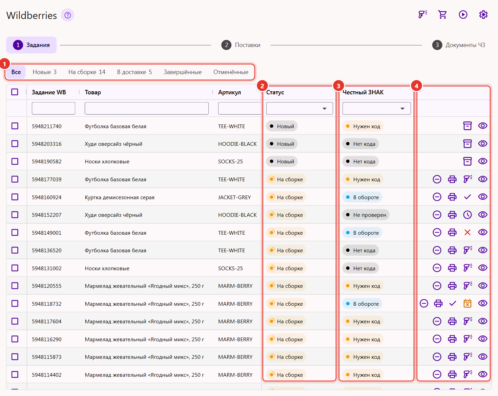Select step 1 Задания
This screenshot has height=396, width=498.
click(x=32, y=45)
